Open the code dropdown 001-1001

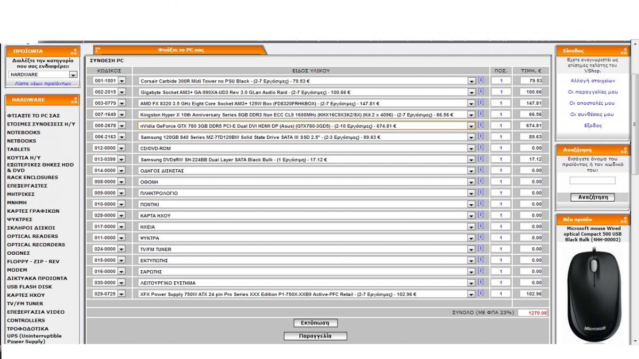[122, 81]
